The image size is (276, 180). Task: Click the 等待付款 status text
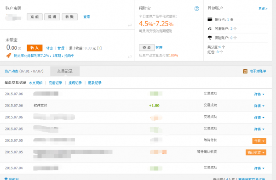pos(210,140)
